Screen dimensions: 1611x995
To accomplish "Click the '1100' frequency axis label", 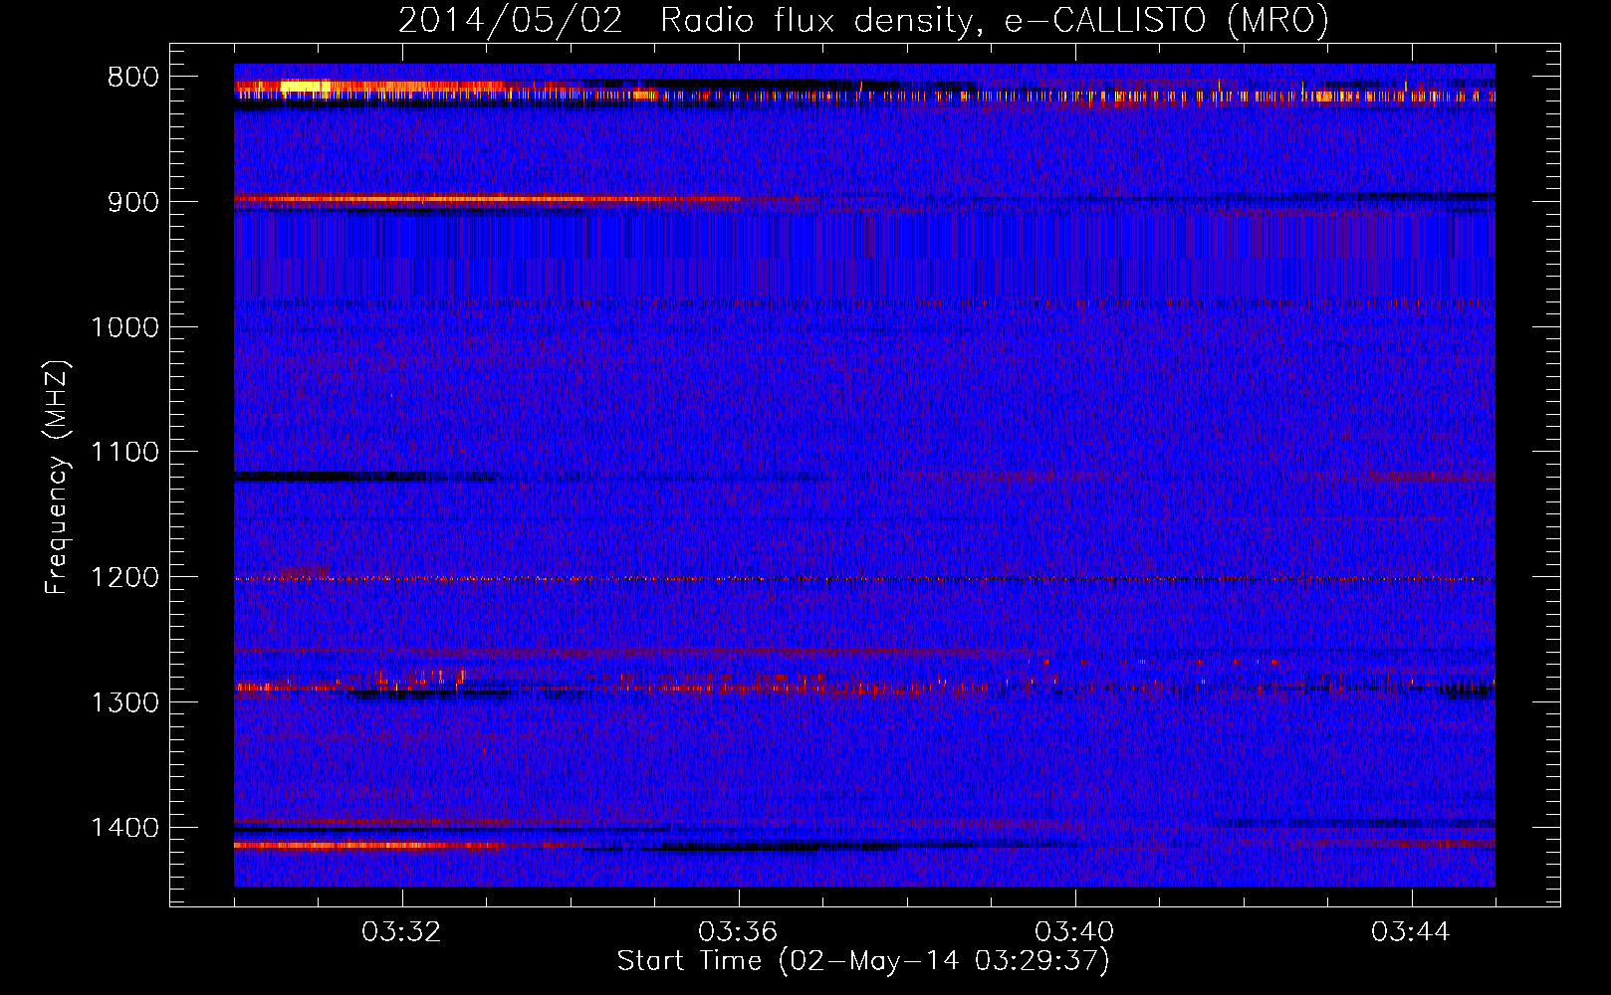I will 125,453.
